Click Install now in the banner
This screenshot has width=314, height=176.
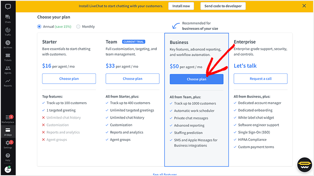click(x=181, y=6)
